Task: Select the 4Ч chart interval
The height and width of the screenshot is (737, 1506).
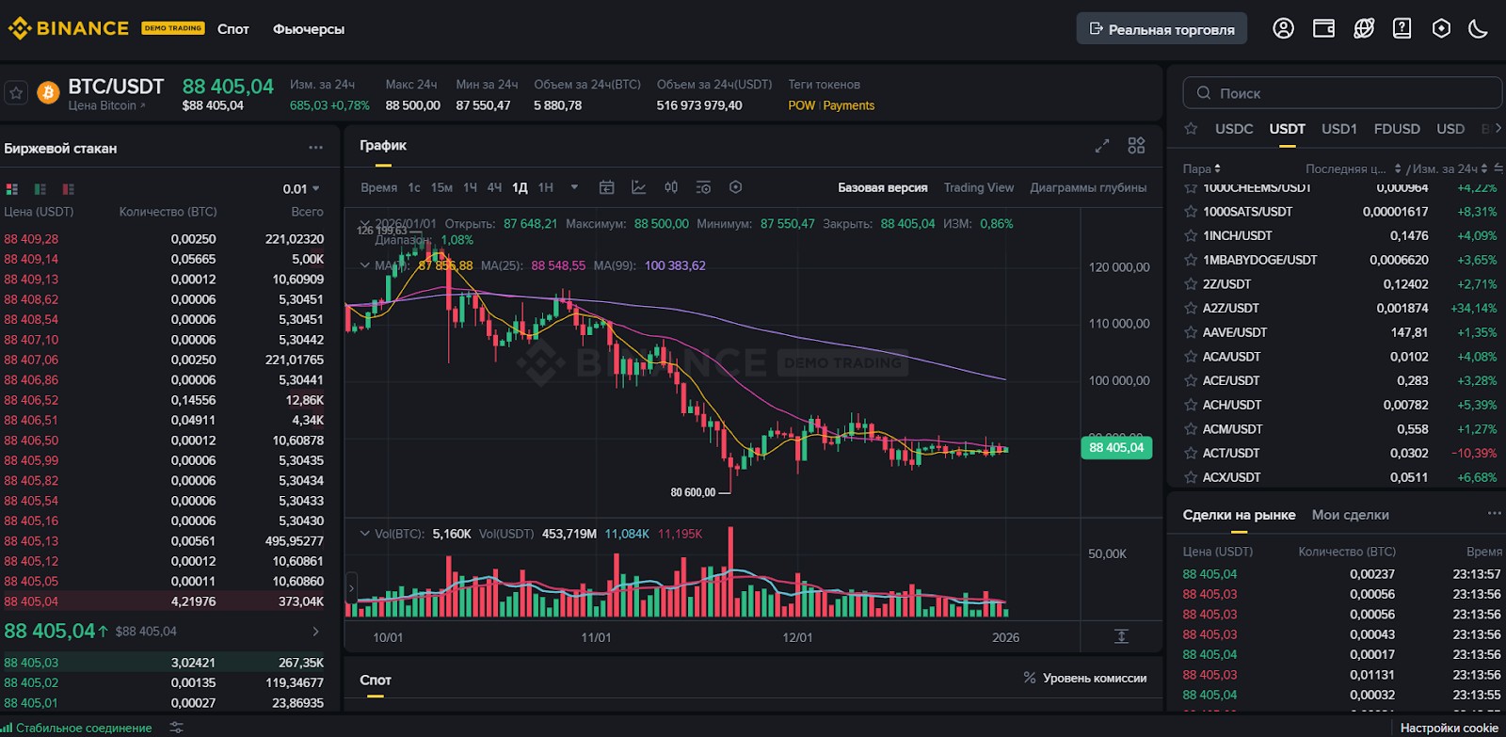Action: (494, 187)
